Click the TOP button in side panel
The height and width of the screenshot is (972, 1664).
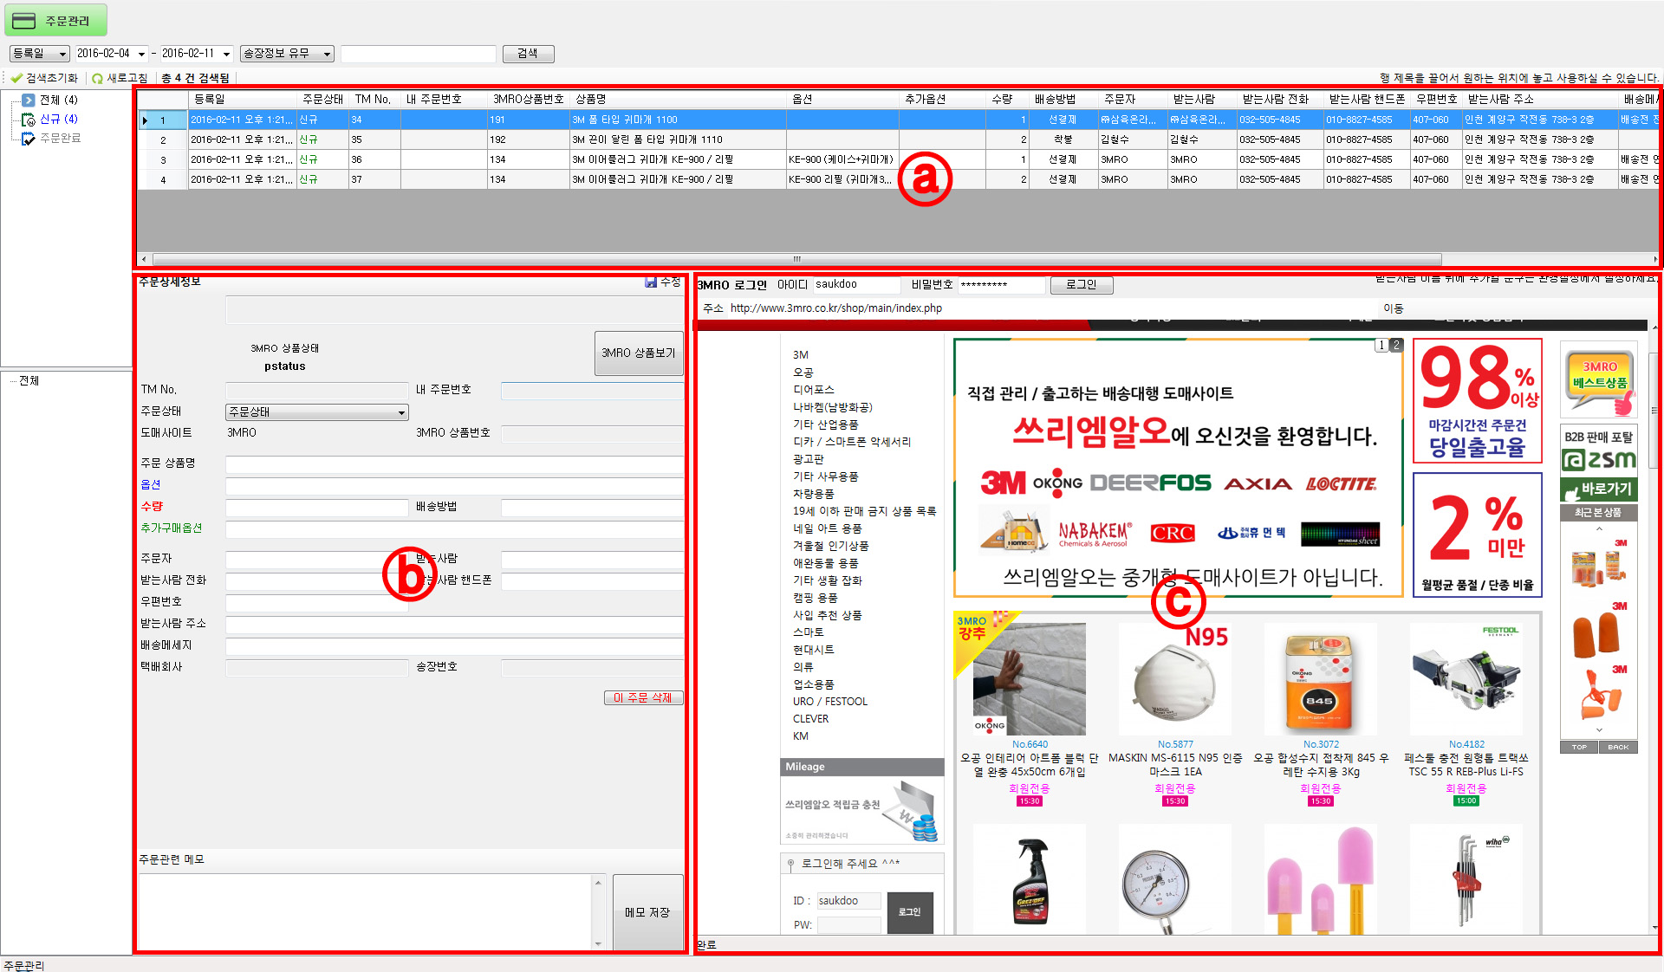pos(1579,747)
